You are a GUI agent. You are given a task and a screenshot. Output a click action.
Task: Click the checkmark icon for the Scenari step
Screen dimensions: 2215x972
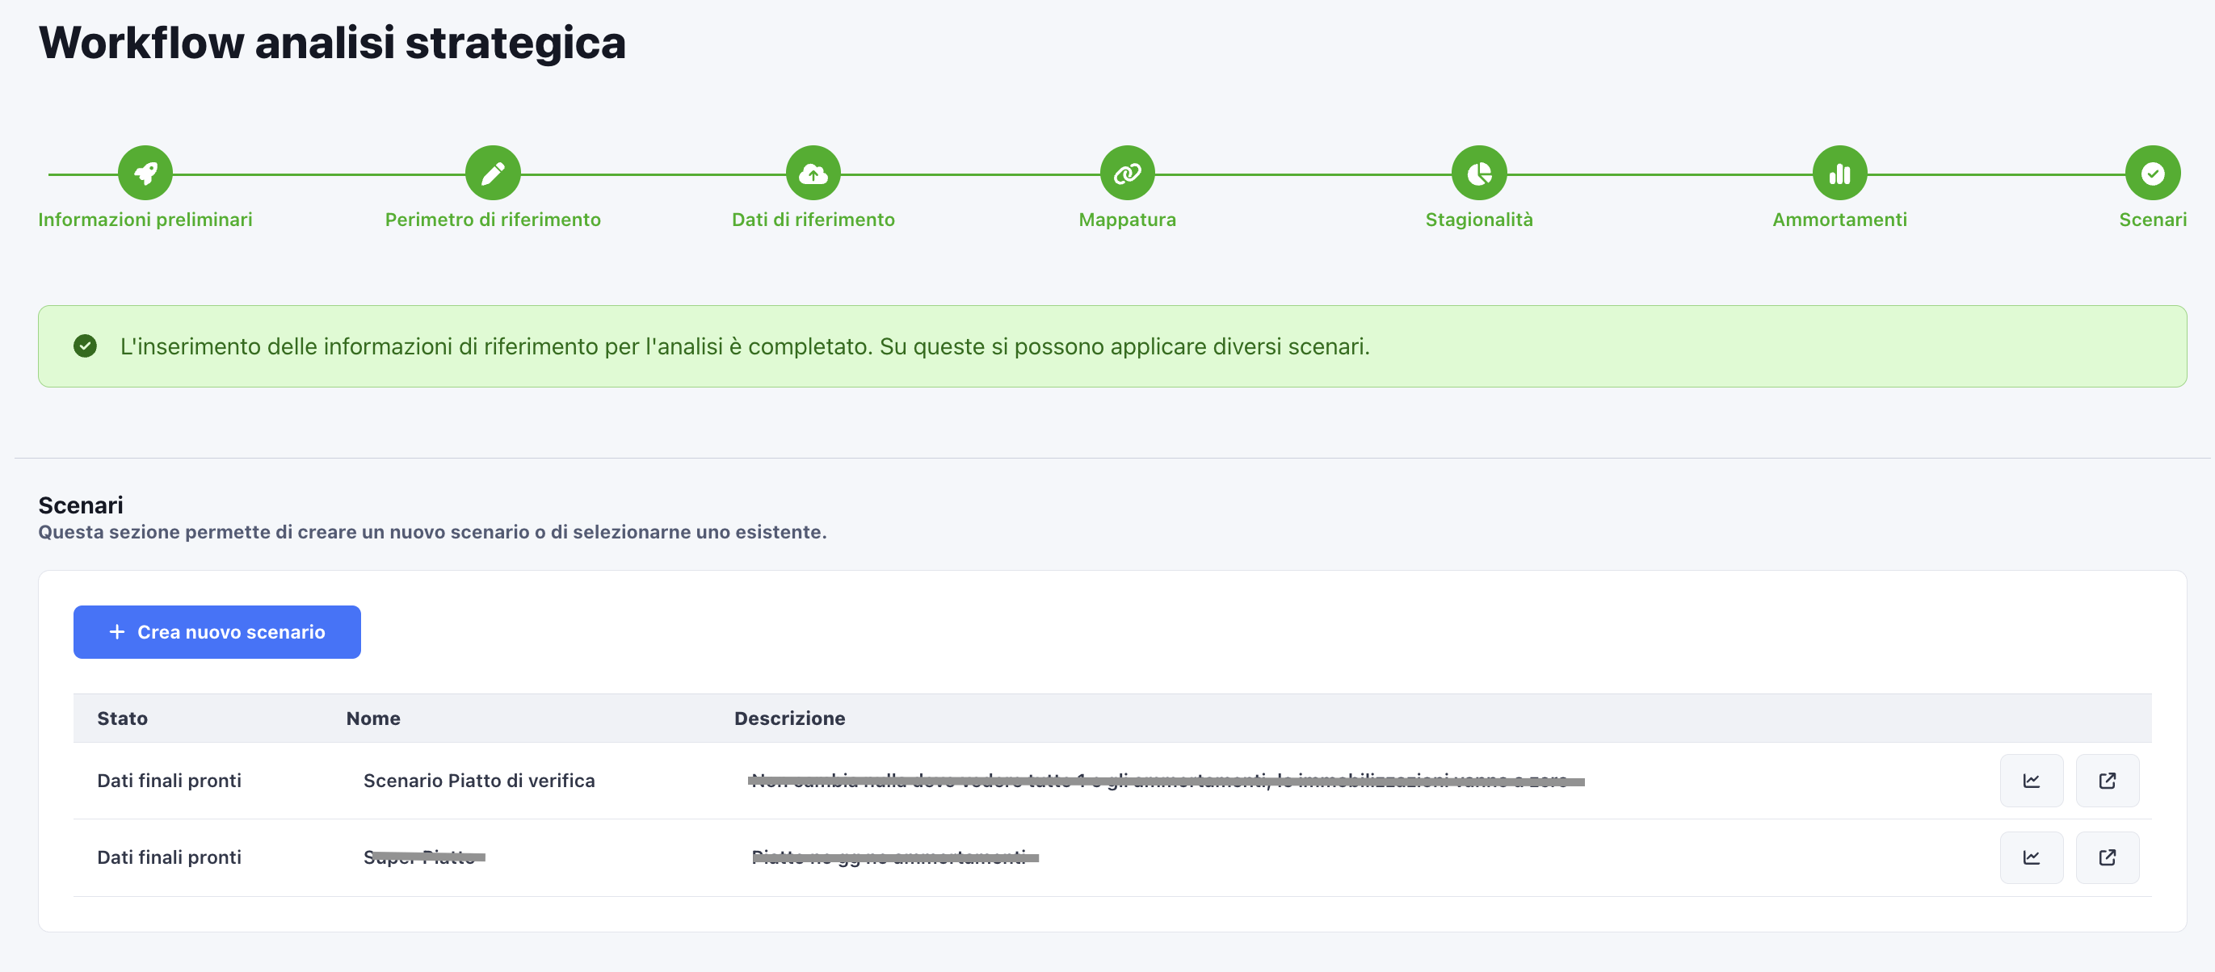[x=2152, y=172]
